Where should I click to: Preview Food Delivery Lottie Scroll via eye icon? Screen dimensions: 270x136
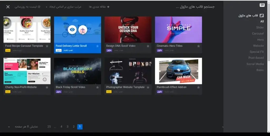pyautogui.click(x=72, y=29)
